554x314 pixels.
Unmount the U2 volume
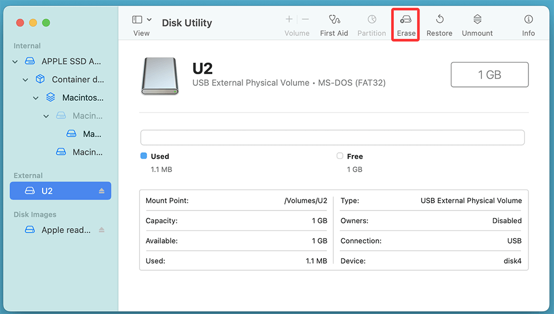(x=477, y=20)
